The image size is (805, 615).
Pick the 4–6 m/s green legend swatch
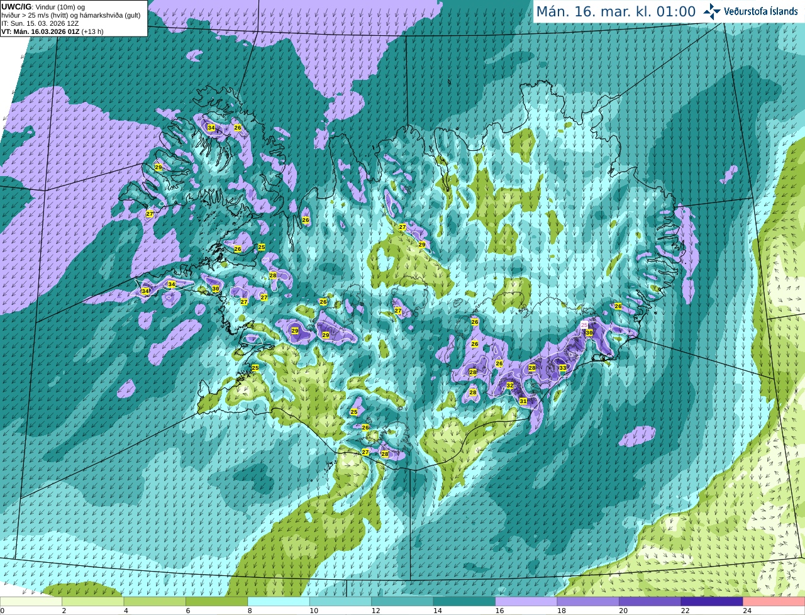click(x=155, y=601)
